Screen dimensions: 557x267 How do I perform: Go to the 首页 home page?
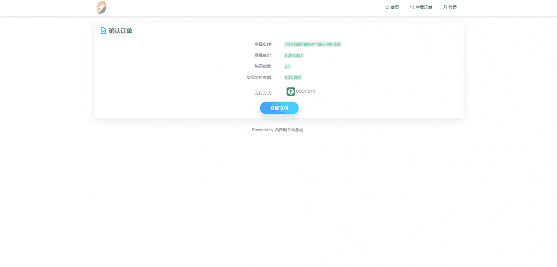(x=392, y=7)
